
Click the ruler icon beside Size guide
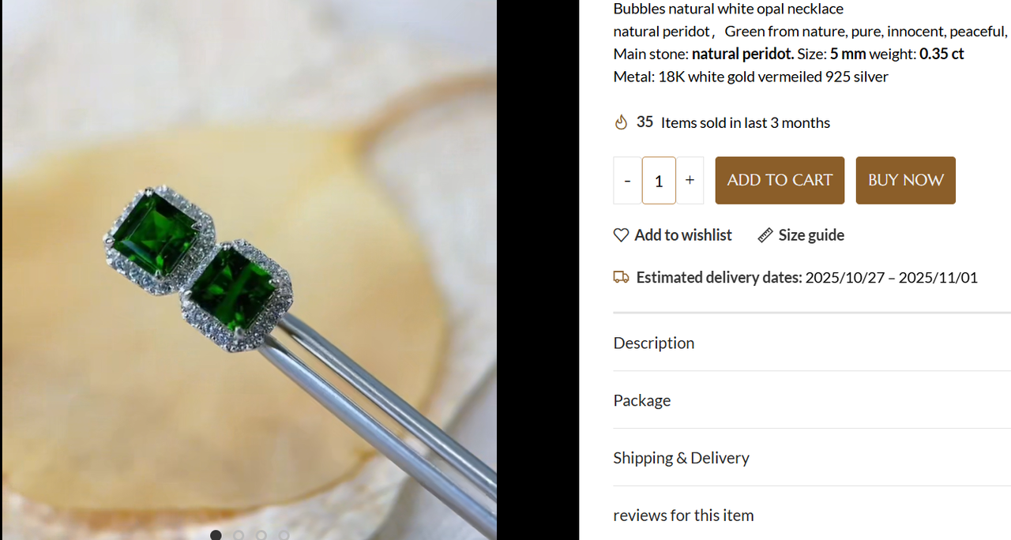coord(765,235)
